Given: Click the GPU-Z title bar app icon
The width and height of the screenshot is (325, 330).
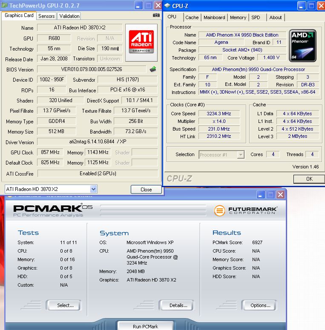Looking at the screenshot, I should (5, 5).
